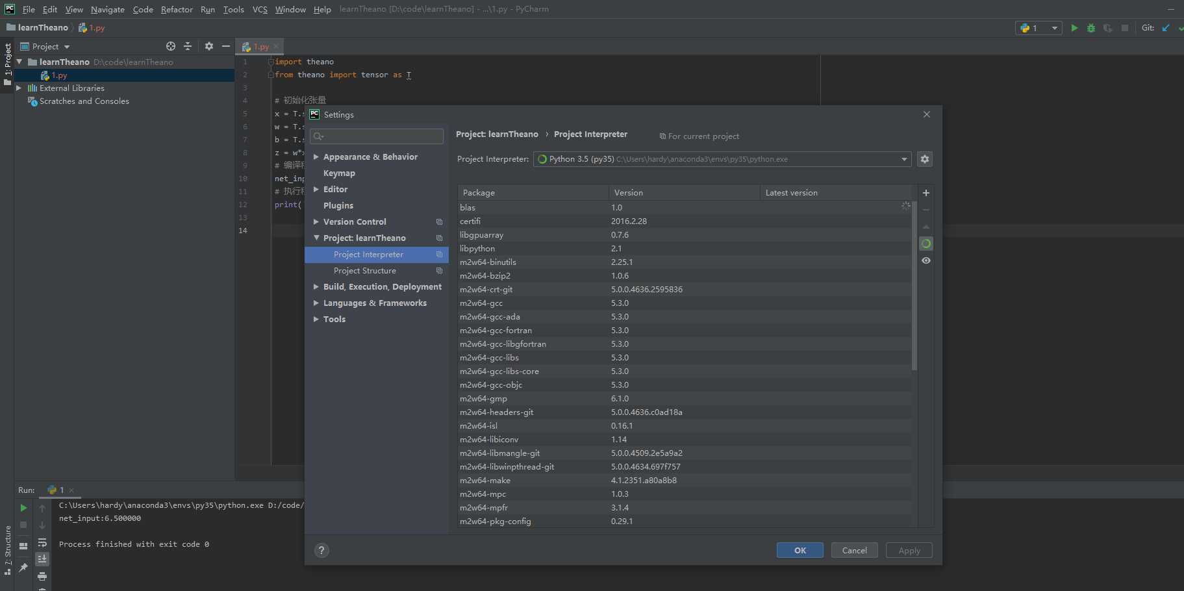Click Collapse All icon in Project panel
This screenshot has height=591, width=1184.
click(188, 46)
